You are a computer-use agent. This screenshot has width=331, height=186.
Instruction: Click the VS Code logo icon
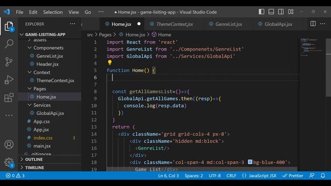pyautogui.click(x=7, y=12)
